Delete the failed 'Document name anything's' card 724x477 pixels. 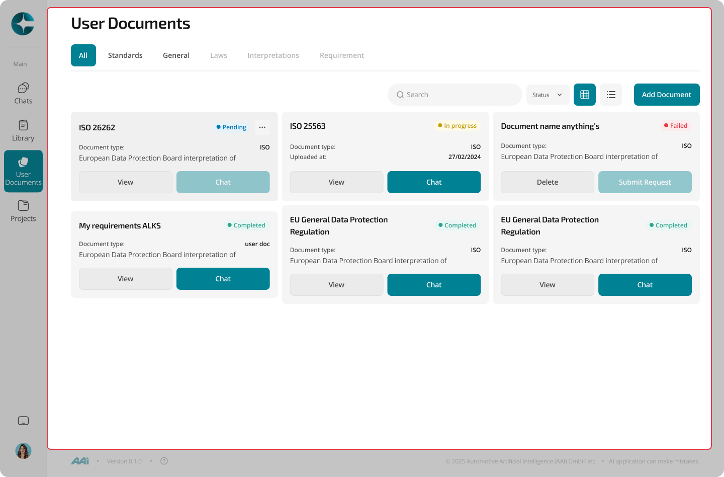(x=548, y=182)
